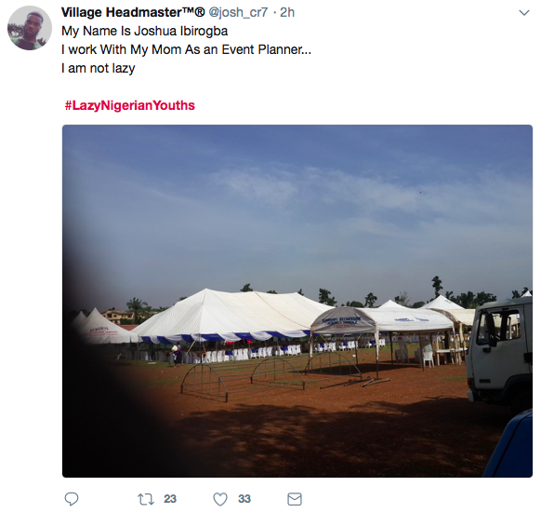Open the 2h timestamp permalink
Viewport: 541px width, 513px height.
click(x=287, y=12)
